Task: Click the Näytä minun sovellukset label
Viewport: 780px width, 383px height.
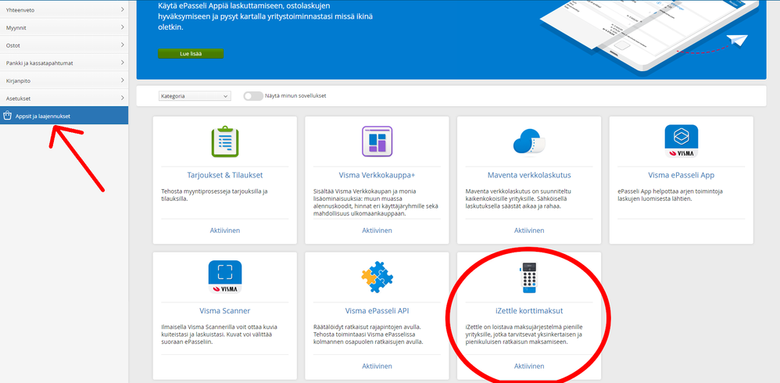Action: tap(295, 96)
